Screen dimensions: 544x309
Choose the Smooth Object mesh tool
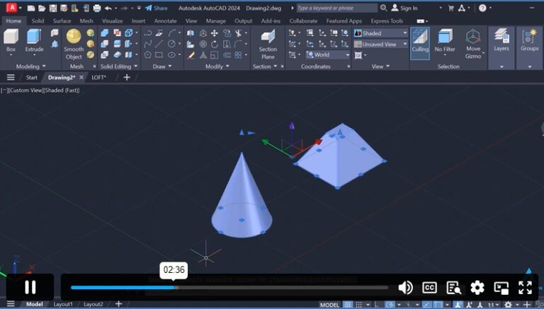point(74,45)
